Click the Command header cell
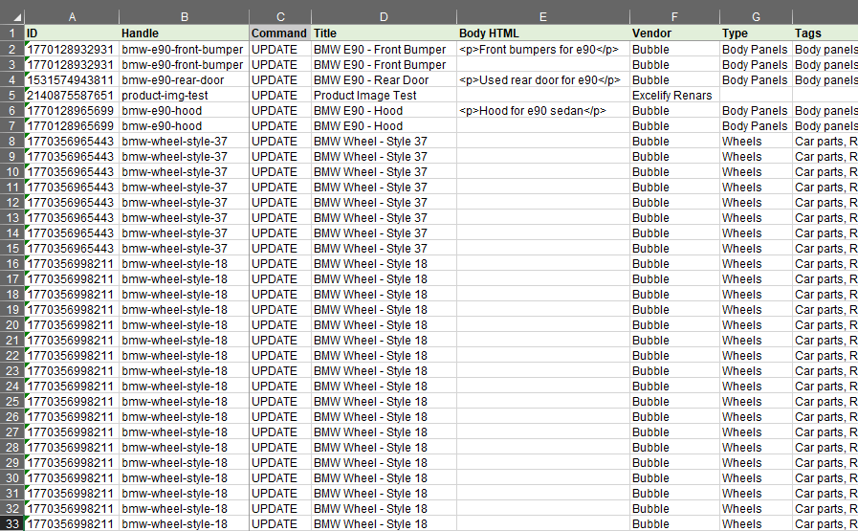 pyautogui.click(x=280, y=33)
